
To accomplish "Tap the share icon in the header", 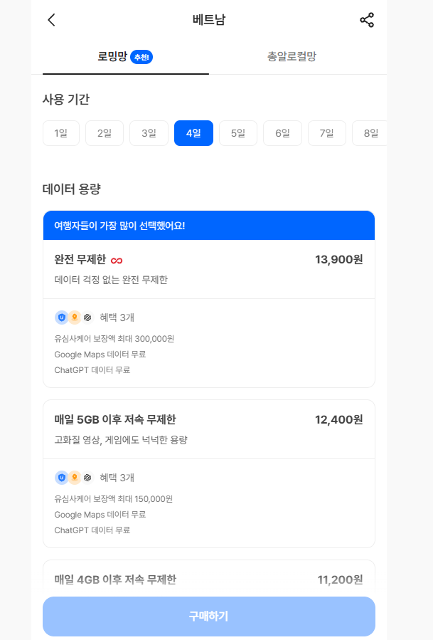I will [367, 20].
